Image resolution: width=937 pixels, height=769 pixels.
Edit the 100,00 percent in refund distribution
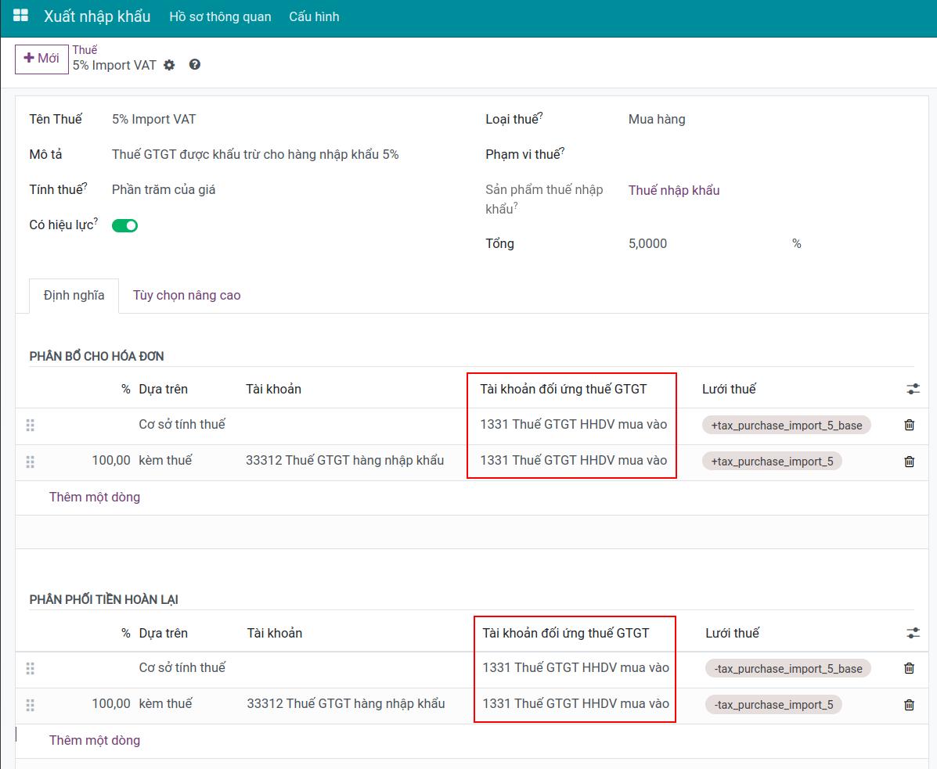coord(111,703)
